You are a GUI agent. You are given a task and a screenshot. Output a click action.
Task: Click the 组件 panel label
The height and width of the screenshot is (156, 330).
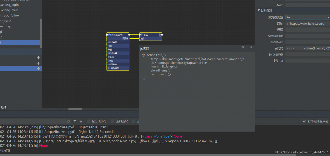(4, 107)
